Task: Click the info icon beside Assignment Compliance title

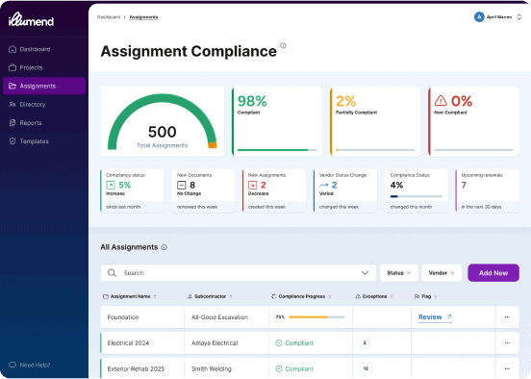Action: 283,45
